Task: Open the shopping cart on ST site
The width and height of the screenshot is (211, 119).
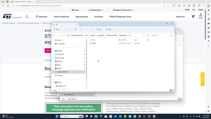Action: point(193,17)
